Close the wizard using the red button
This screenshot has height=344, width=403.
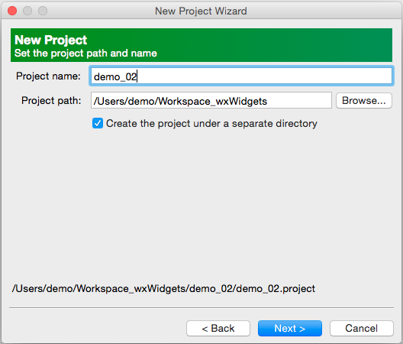(x=12, y=11)
